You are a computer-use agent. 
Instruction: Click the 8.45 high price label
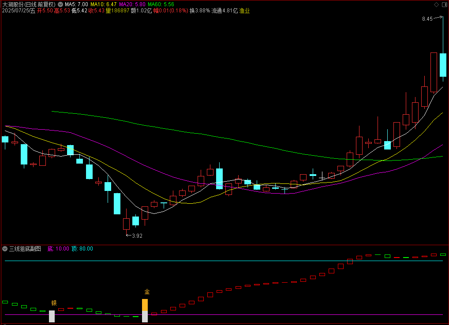[x=427, y=19]
